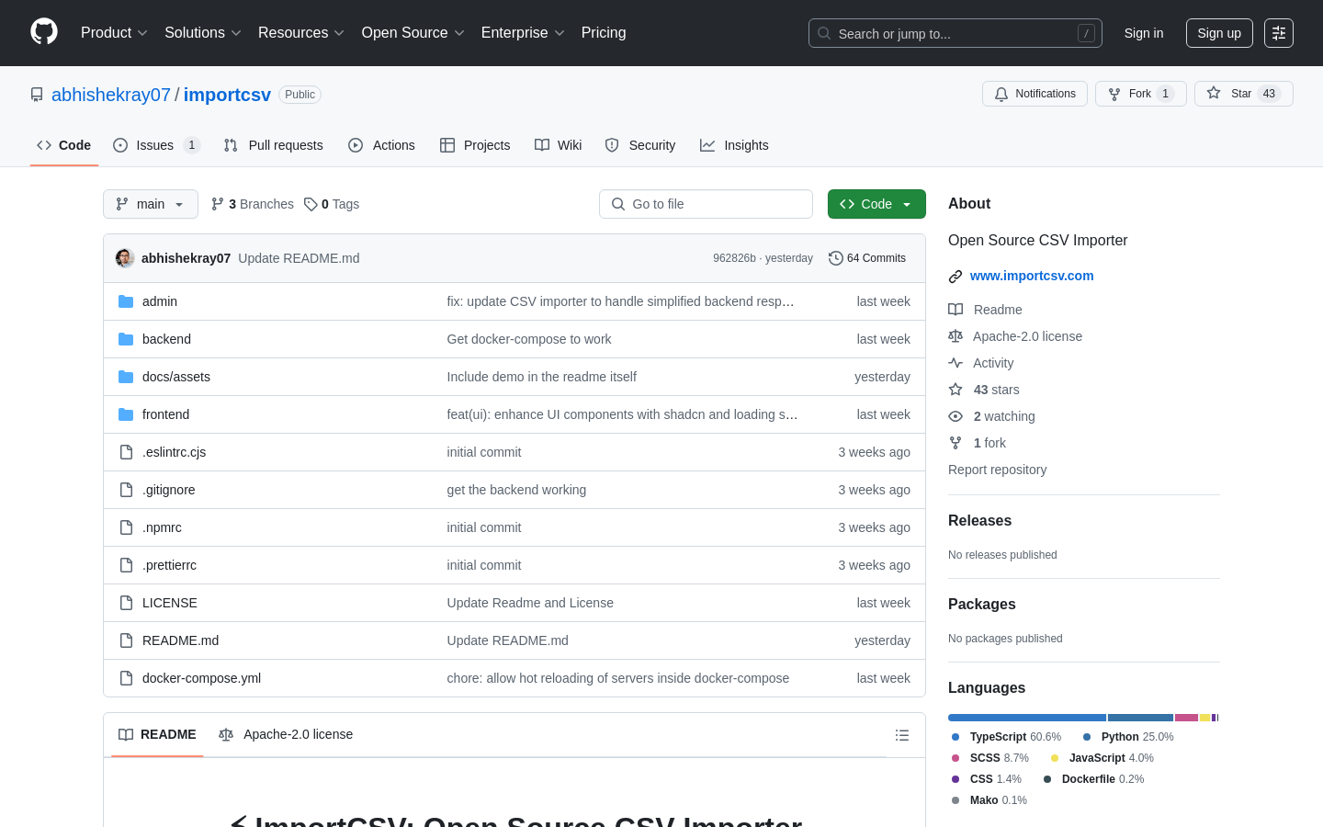The width and height of the screenshot is (1323, 827).
Task: Open the Packages section heading link
Action: click(x=982, y=604)
